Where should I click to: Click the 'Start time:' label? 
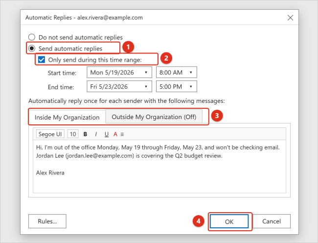pos(62,73)
